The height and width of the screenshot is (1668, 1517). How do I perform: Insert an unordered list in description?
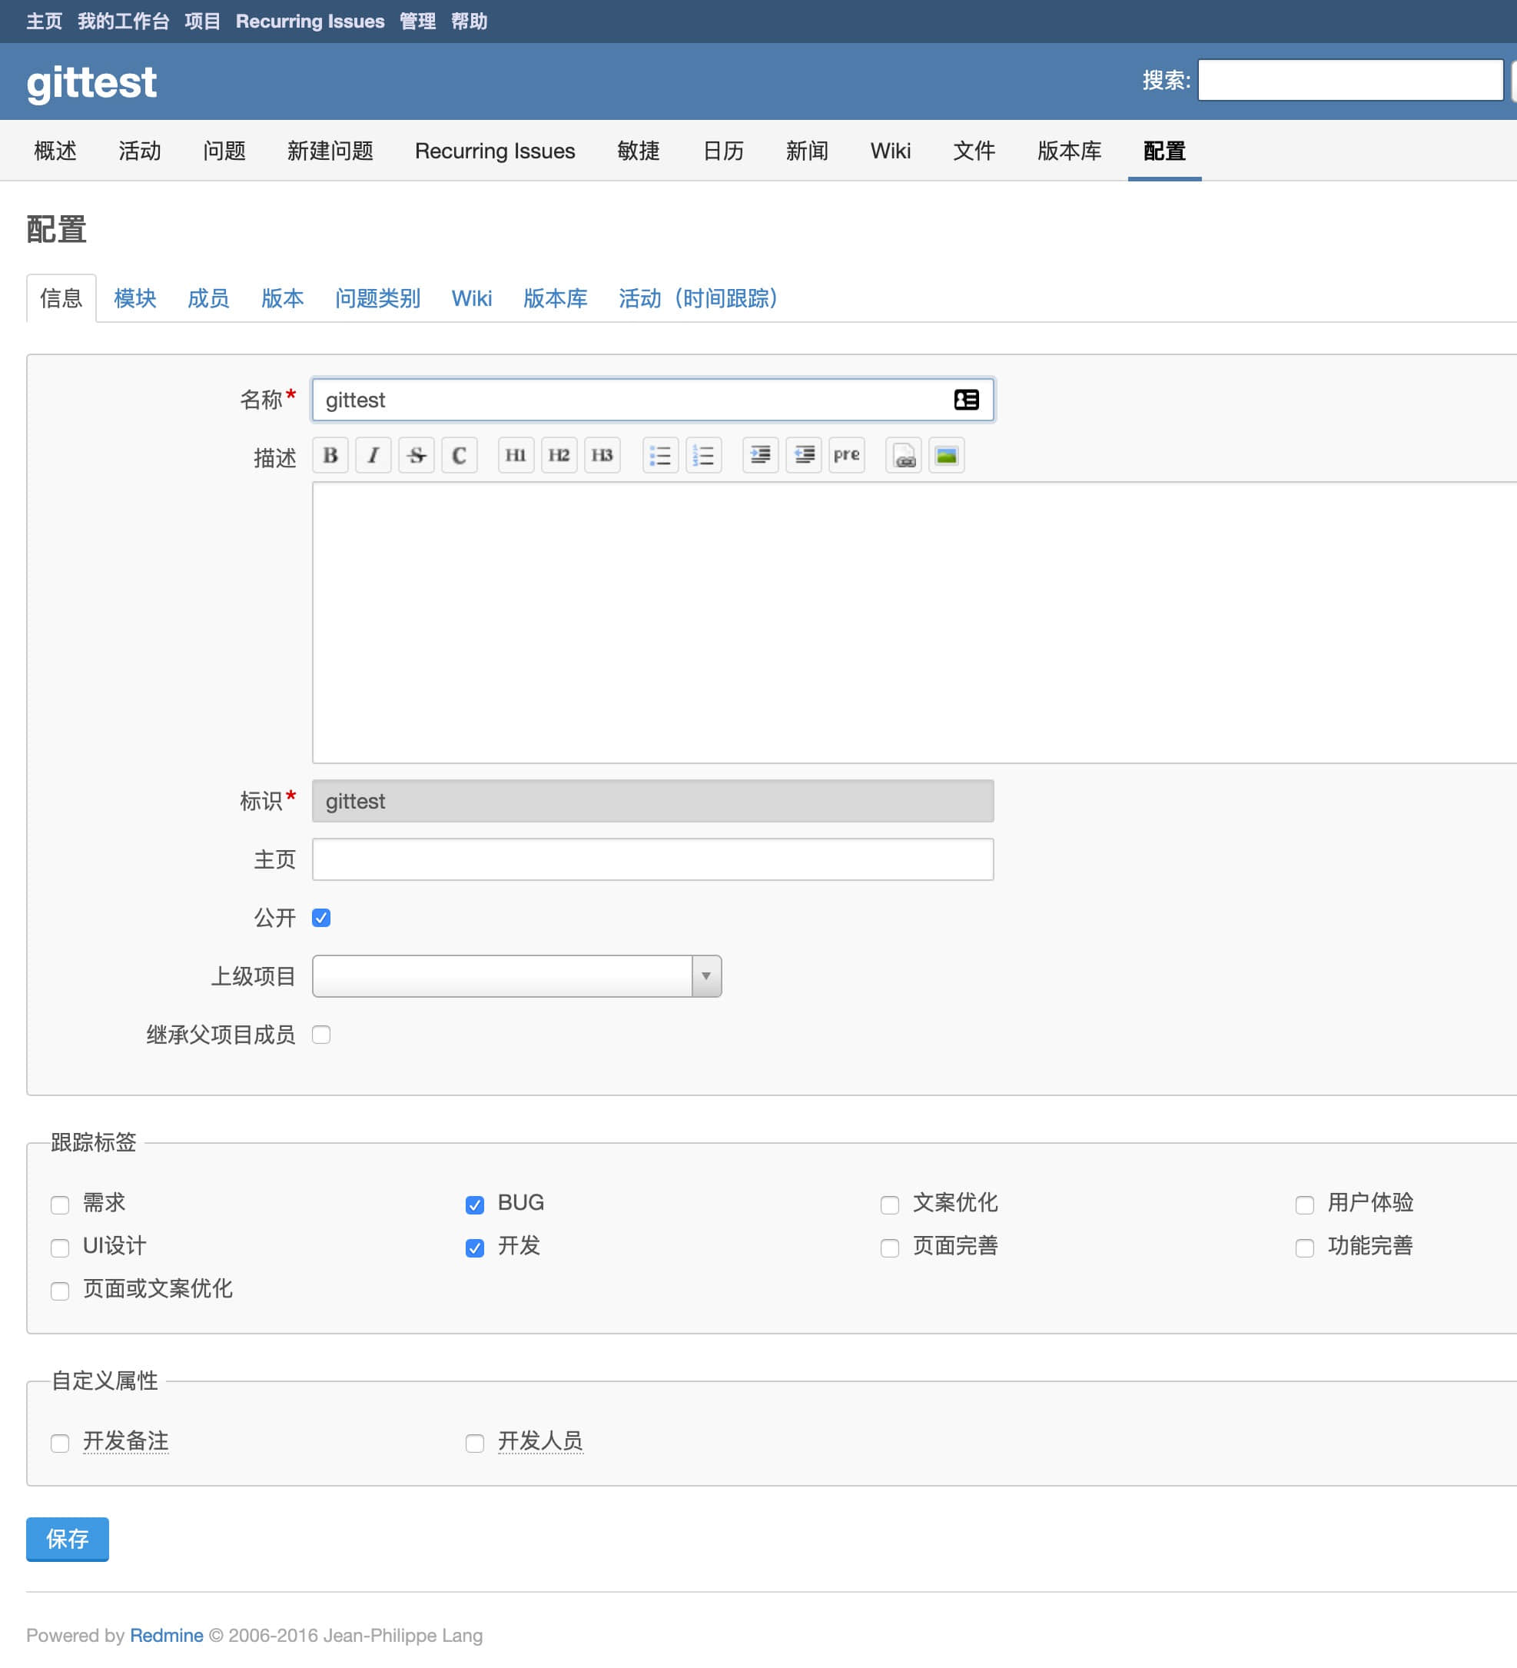pyautogui.click(x=660, y=454)
